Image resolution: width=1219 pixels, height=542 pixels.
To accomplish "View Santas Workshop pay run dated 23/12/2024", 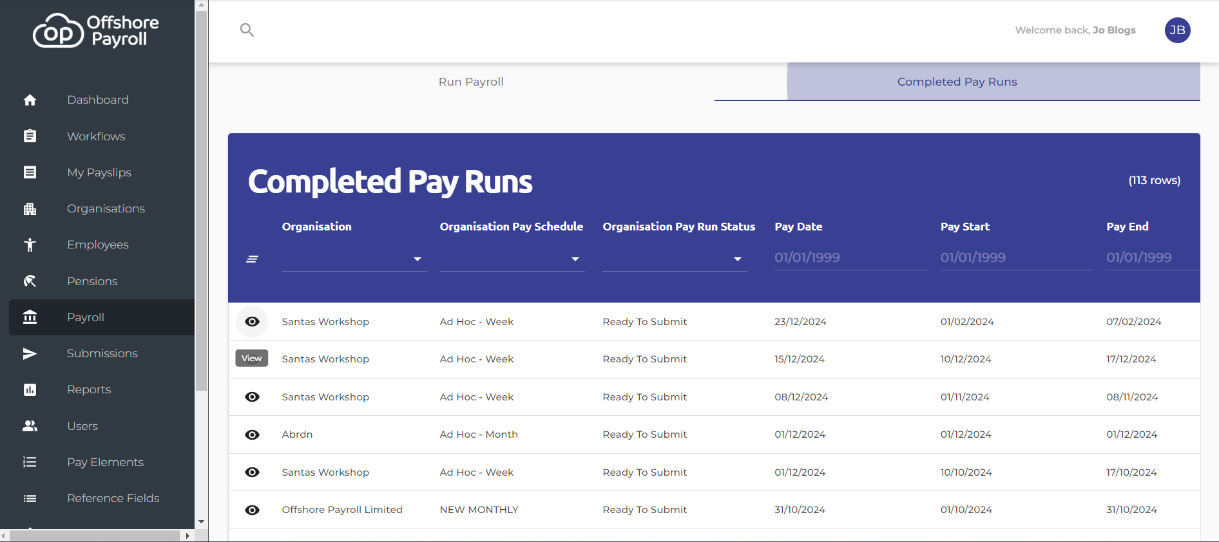I will (x=252, y=321).
